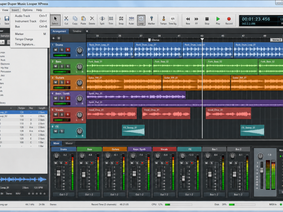Screen dimensions: 283x212
Task: Open Bus 1 channel Bus 1-2 selector
Action: (x=214, y=195)
